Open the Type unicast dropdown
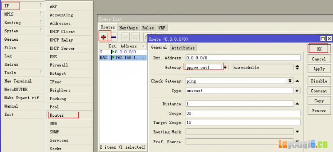Image resolution: width=333 pixels, height=152 pixels. (297, 91)
